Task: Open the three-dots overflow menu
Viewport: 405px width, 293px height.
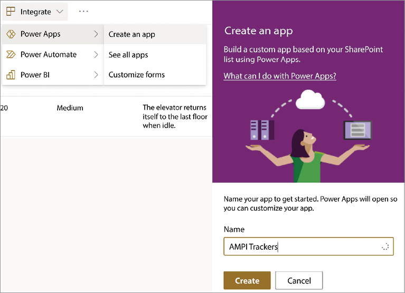Action: point(83,12)
